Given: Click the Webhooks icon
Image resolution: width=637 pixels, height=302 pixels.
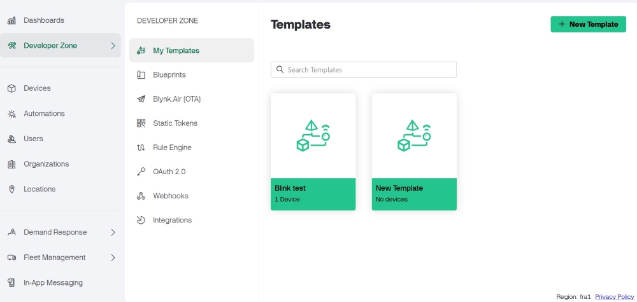Looking at the screenshot, I should (141, 196).
